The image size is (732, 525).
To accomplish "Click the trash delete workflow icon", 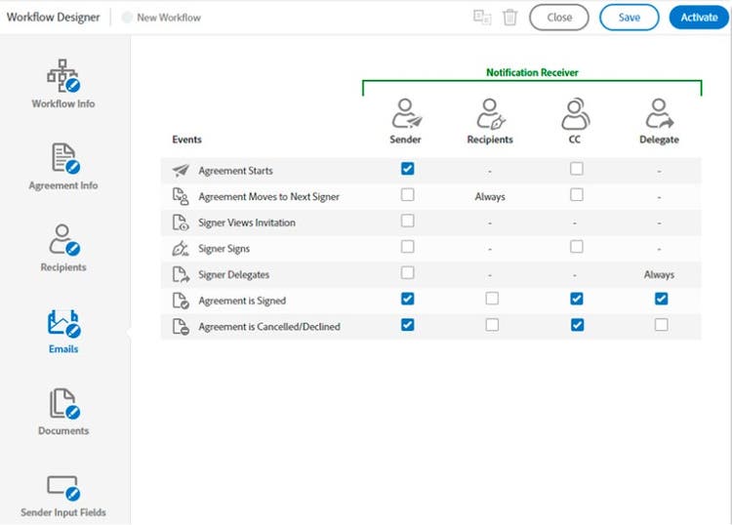I will 509,18.
